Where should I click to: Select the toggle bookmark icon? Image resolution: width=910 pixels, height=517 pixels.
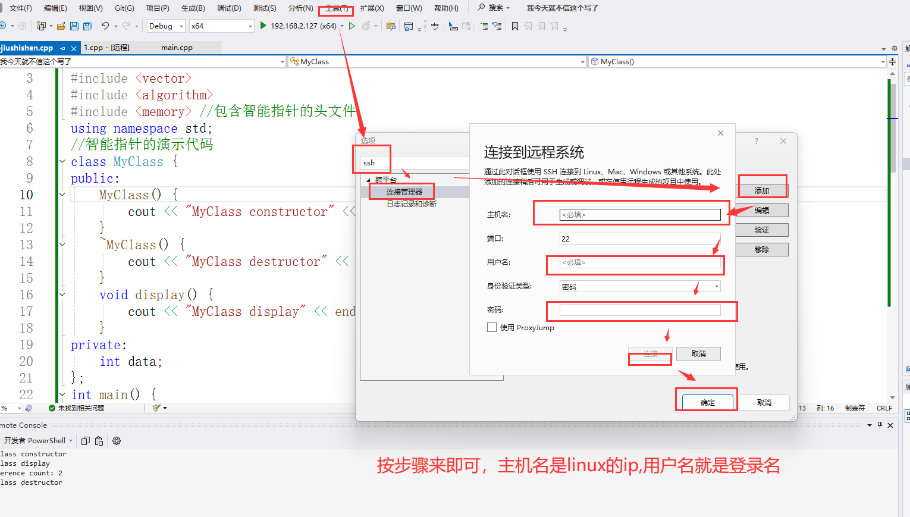[x=514, y=26]
